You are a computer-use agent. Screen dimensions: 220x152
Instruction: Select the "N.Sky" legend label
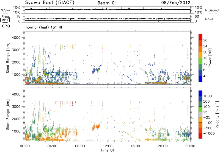pos(5,10)
